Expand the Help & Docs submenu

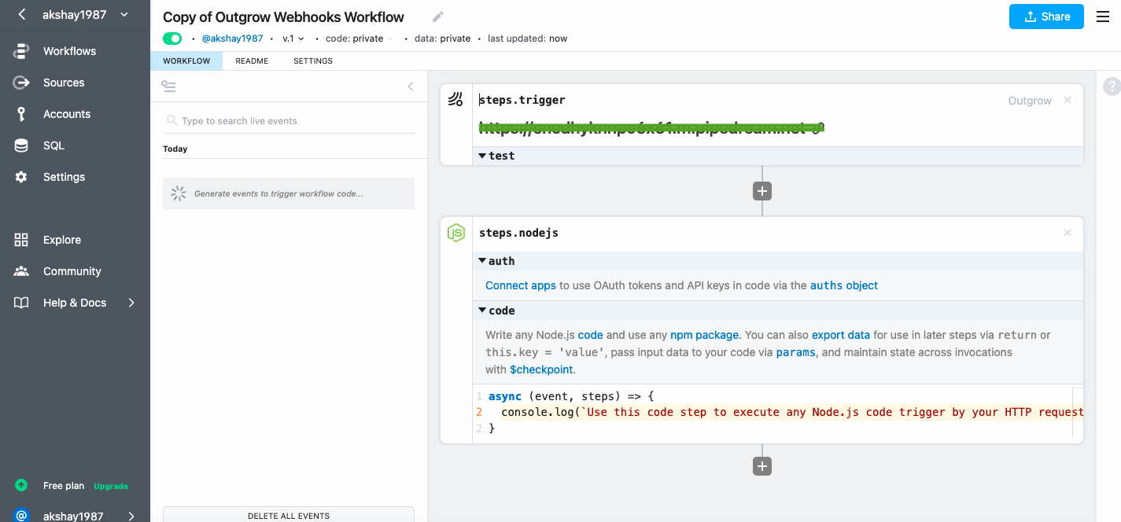point(131,303)
